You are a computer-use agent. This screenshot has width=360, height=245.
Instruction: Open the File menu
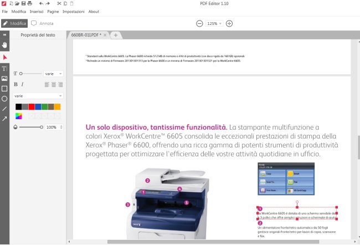pos(5,12)
